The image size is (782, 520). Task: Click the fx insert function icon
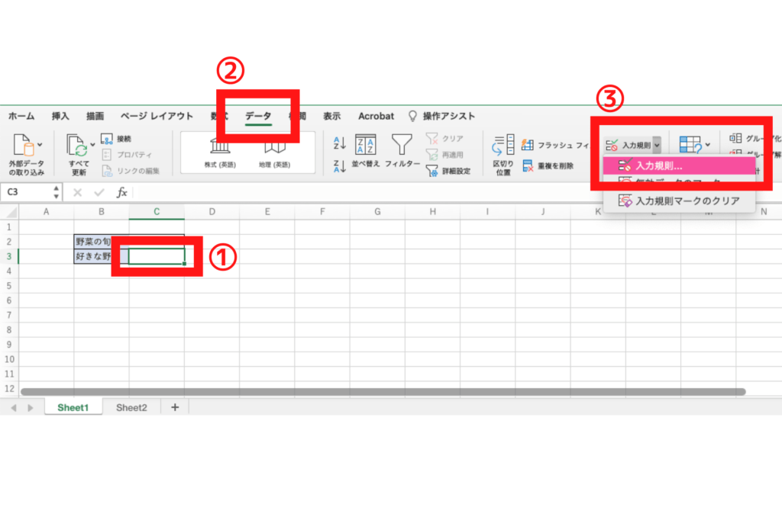click(x=121, y=192)
